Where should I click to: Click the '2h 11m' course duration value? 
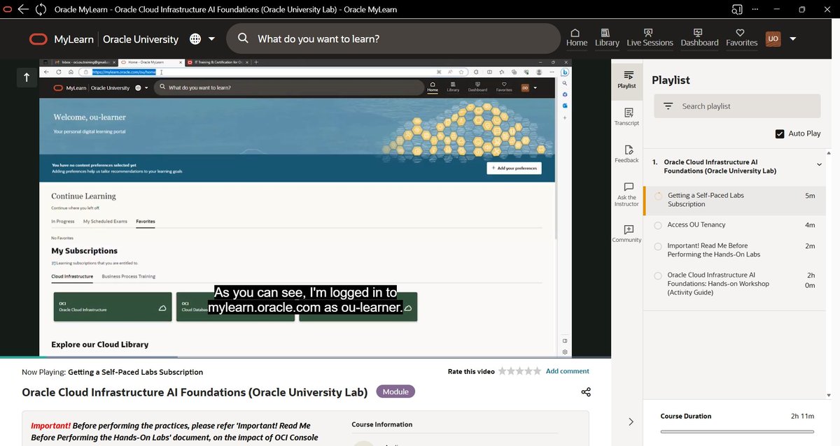coord(802,416)
